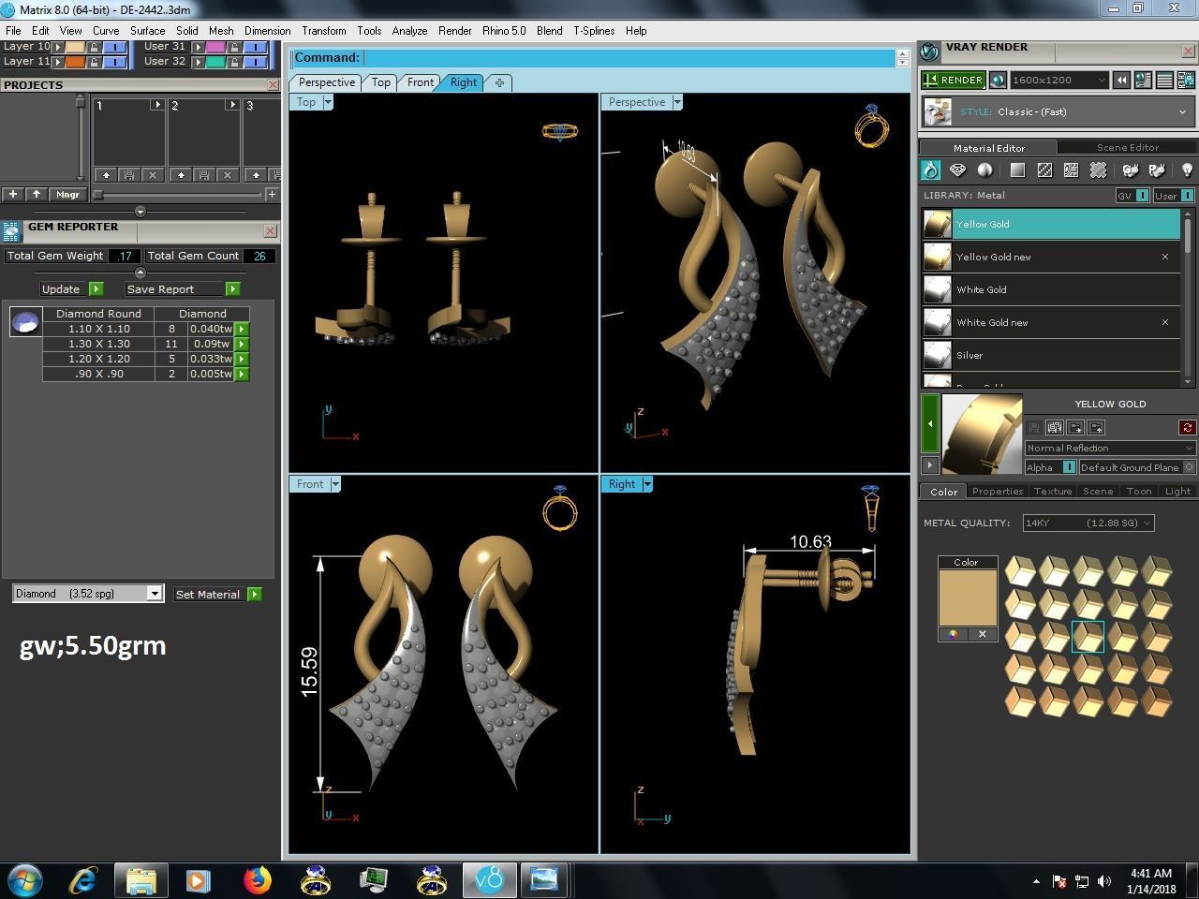Open the T-Splines menu
The image size is (1199, 899).
594,31
